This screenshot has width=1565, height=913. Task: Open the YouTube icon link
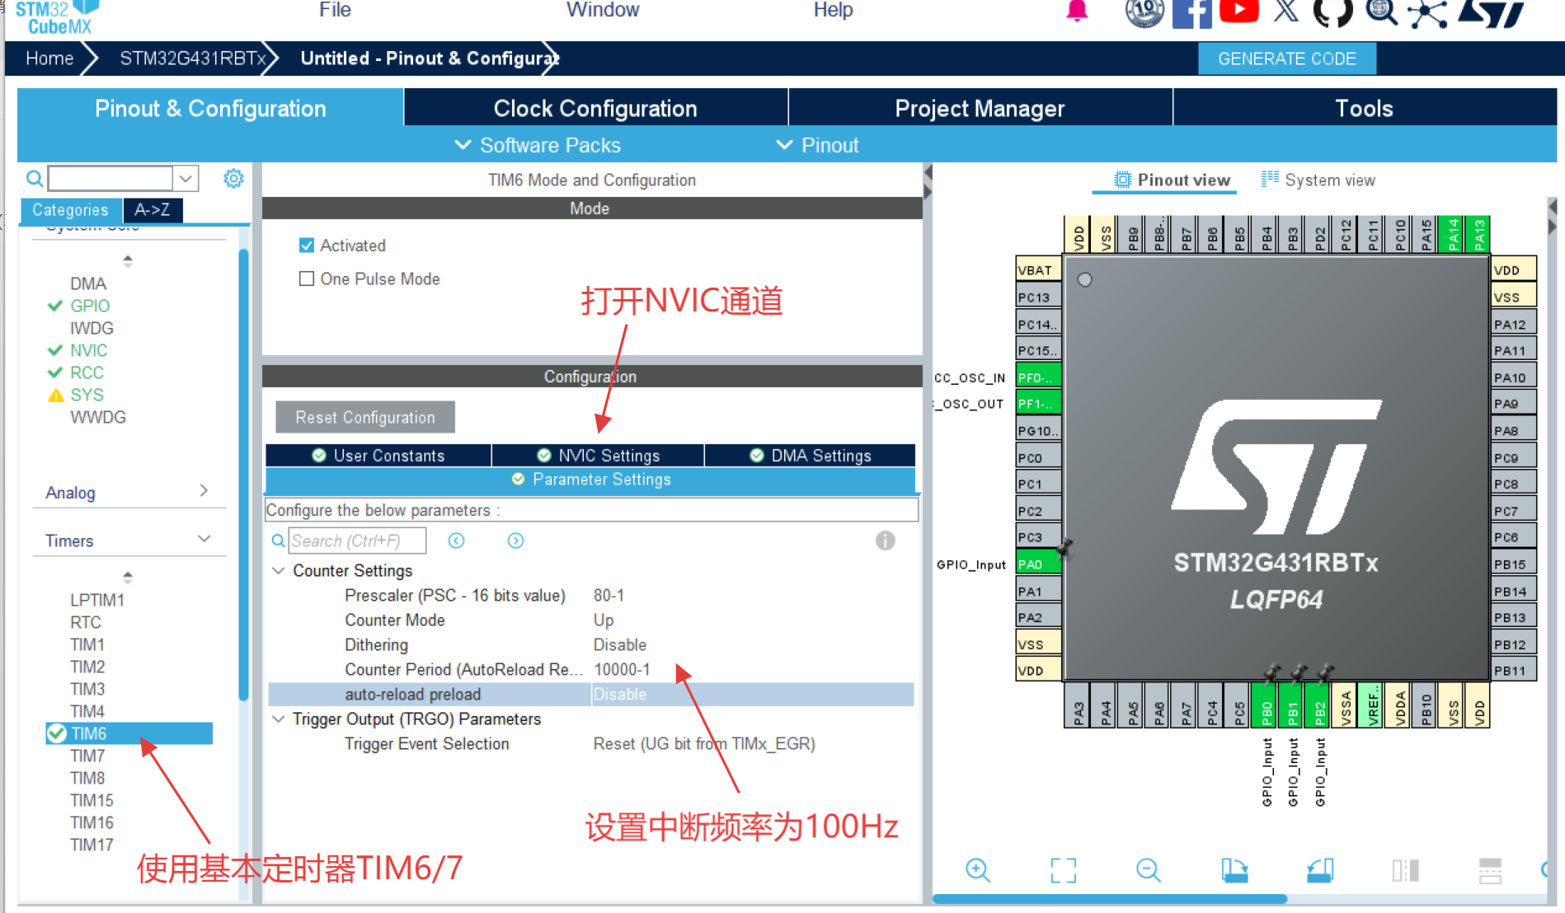(1239, 11)
